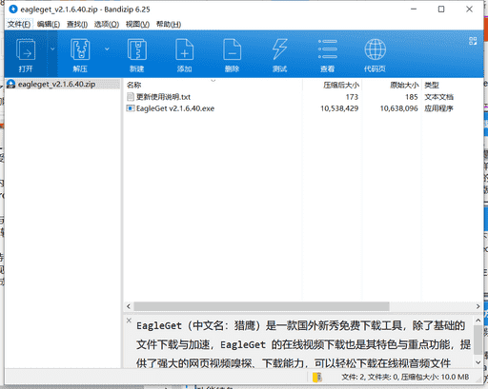This screenshot has height=389, width=488.
Task: Click the comment panel scroll up arrow
Action: coord(478,321)
